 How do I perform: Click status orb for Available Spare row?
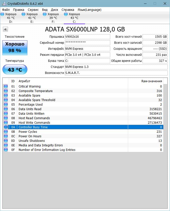(x=6, y=95)
